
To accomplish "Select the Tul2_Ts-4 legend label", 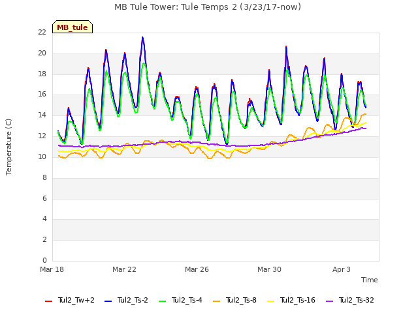I will (x=187, y=300).
